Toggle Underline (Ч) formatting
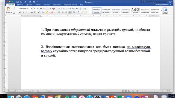 tap(27, 12)
